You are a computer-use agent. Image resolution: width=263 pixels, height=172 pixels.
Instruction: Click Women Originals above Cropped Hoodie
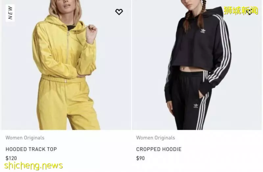pyautogui.click(x=155, y=138)
